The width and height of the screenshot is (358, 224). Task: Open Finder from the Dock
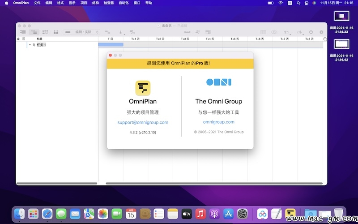coord(19,214)
